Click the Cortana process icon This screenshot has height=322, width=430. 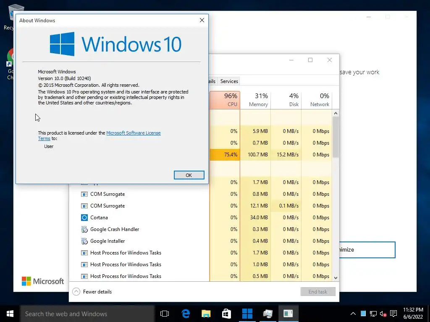click(x=84, y=218)
